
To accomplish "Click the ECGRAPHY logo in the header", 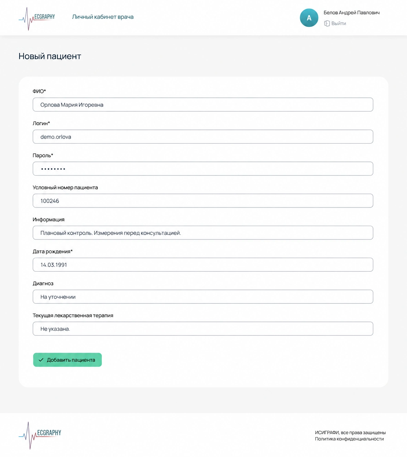I will pyautogui.click(x=37, y=19).
